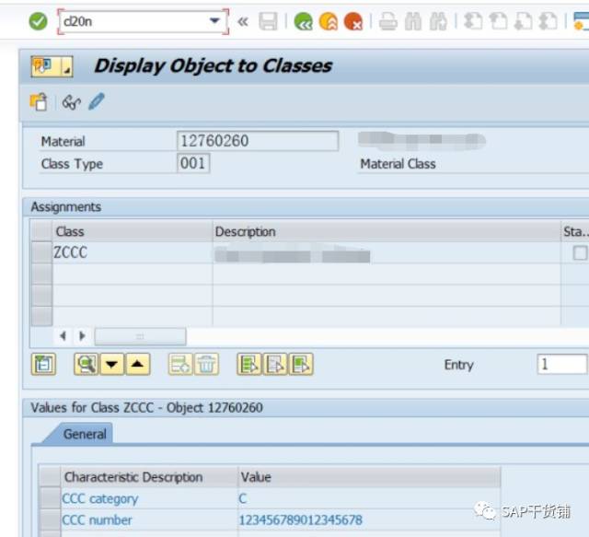Click the value 123456789012345678
This screenshot has height=537, width=589.
click(x=301, y=520)
